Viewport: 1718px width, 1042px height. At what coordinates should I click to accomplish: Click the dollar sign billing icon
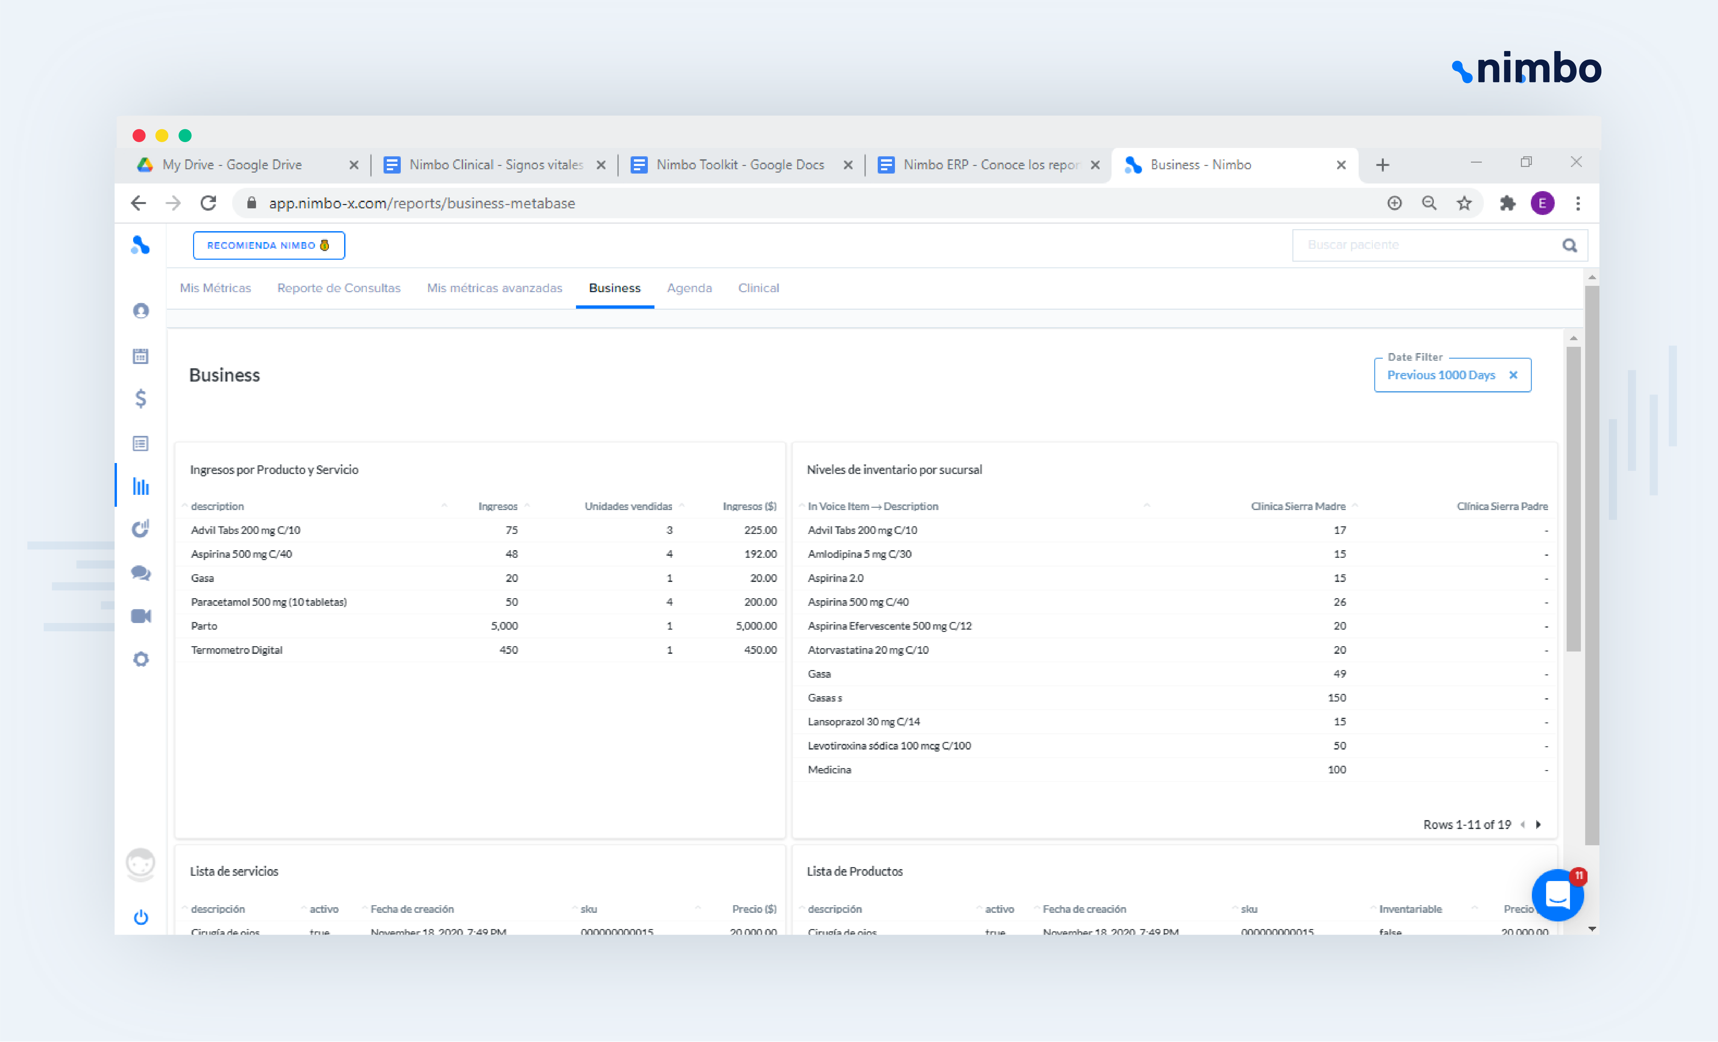pos(141,399)
